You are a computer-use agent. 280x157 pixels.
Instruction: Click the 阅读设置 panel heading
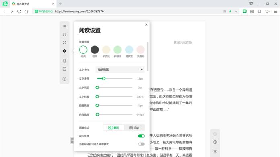[x=90, y=30]
